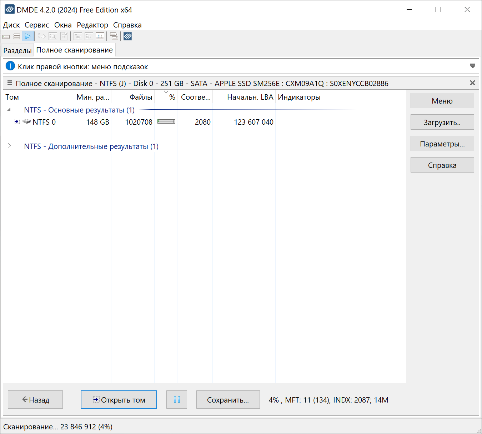This screenshot has width=482, height=434.
Task: Maximize the DMDE window
Action: (438, 10)
